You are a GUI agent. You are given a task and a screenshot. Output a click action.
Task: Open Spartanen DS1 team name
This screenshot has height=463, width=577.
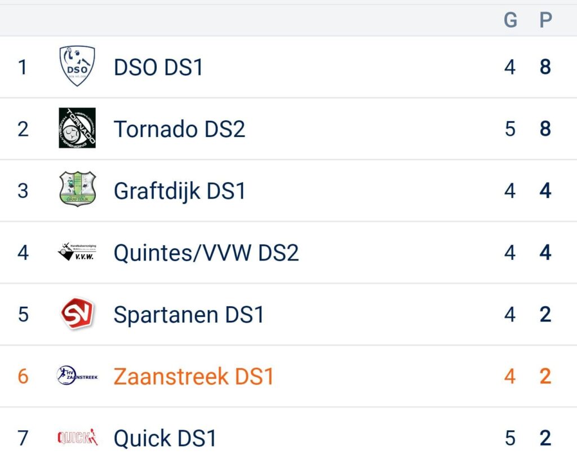click(x=188, y=315)
